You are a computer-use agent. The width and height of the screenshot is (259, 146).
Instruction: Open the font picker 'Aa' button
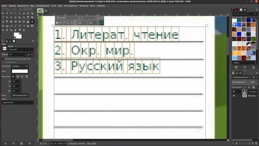tap(4, 48)
